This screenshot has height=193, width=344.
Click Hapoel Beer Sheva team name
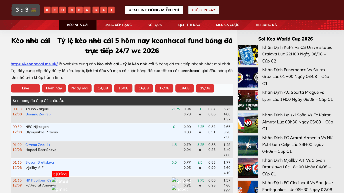41,150
